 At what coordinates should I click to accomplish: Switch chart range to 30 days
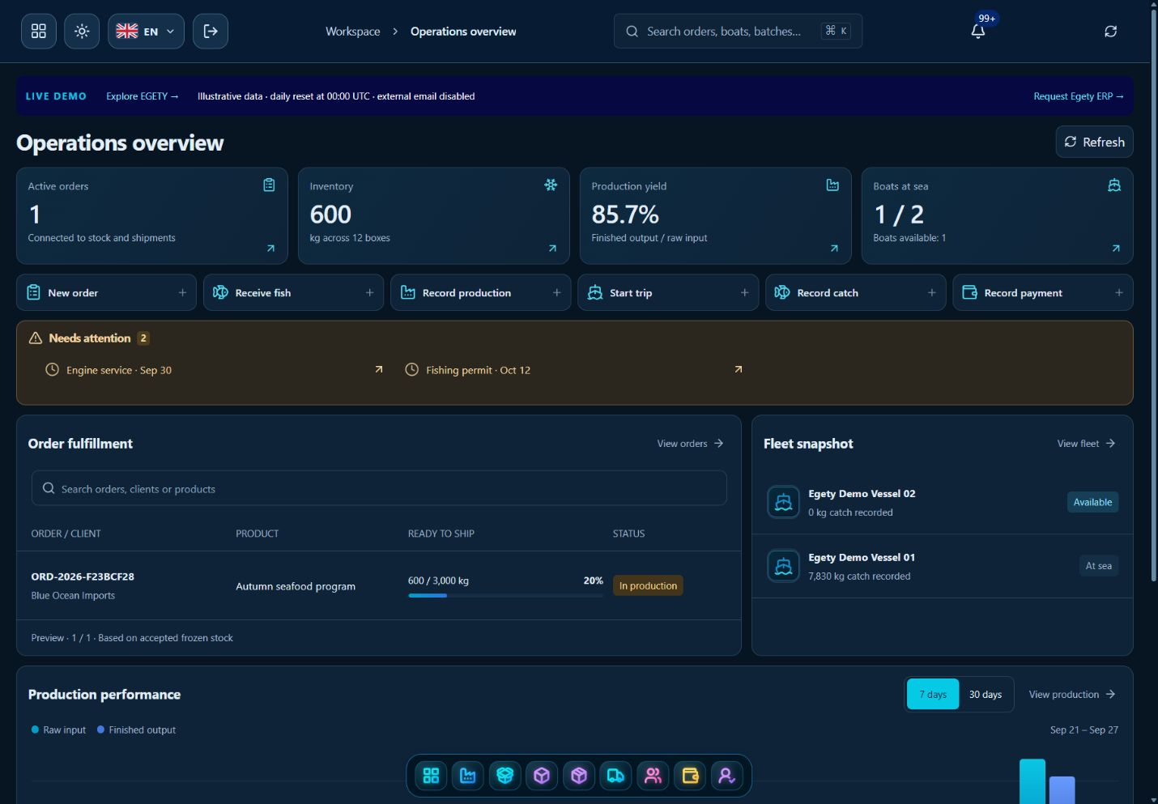point(986,695)
